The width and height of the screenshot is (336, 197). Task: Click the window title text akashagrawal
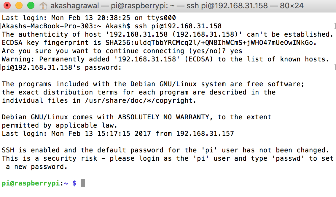point(74,6)
